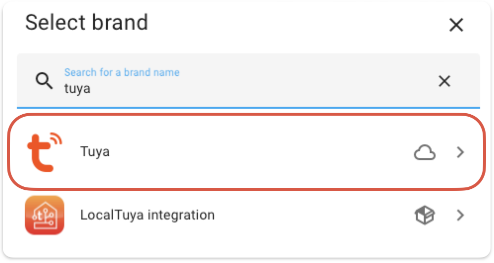The width and height of the screenshot is (494, 263).
Task: Close the Select brand dialog
Action: [455, 25]
